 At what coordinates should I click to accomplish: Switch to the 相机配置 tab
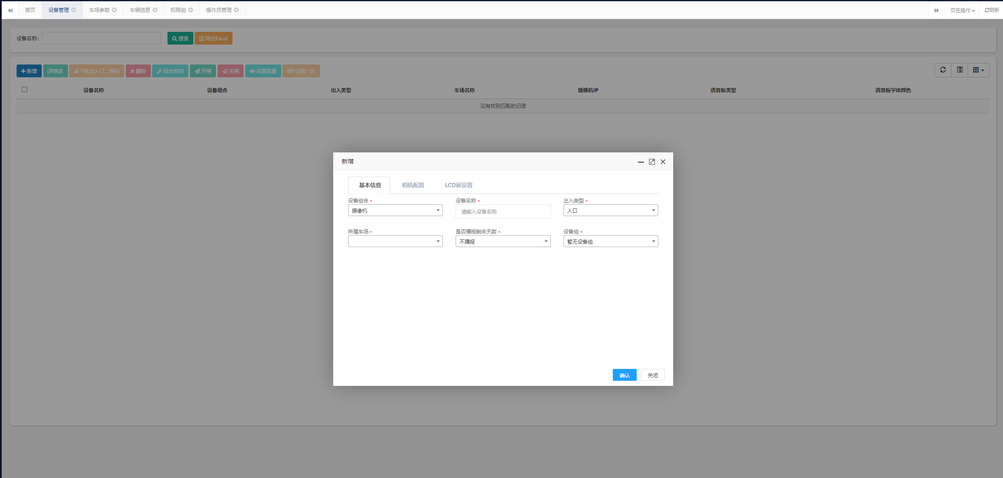pyautogui.click(x=413, y=185)
